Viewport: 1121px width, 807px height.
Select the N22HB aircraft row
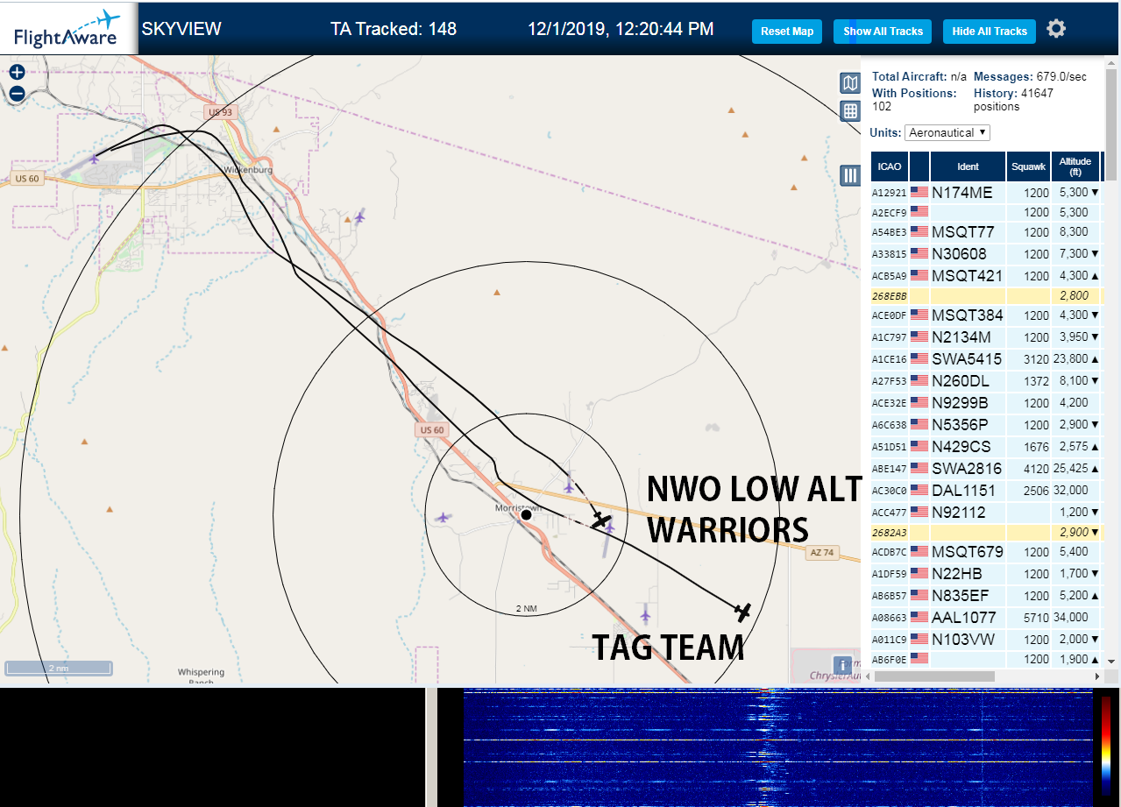pos(986,574)
